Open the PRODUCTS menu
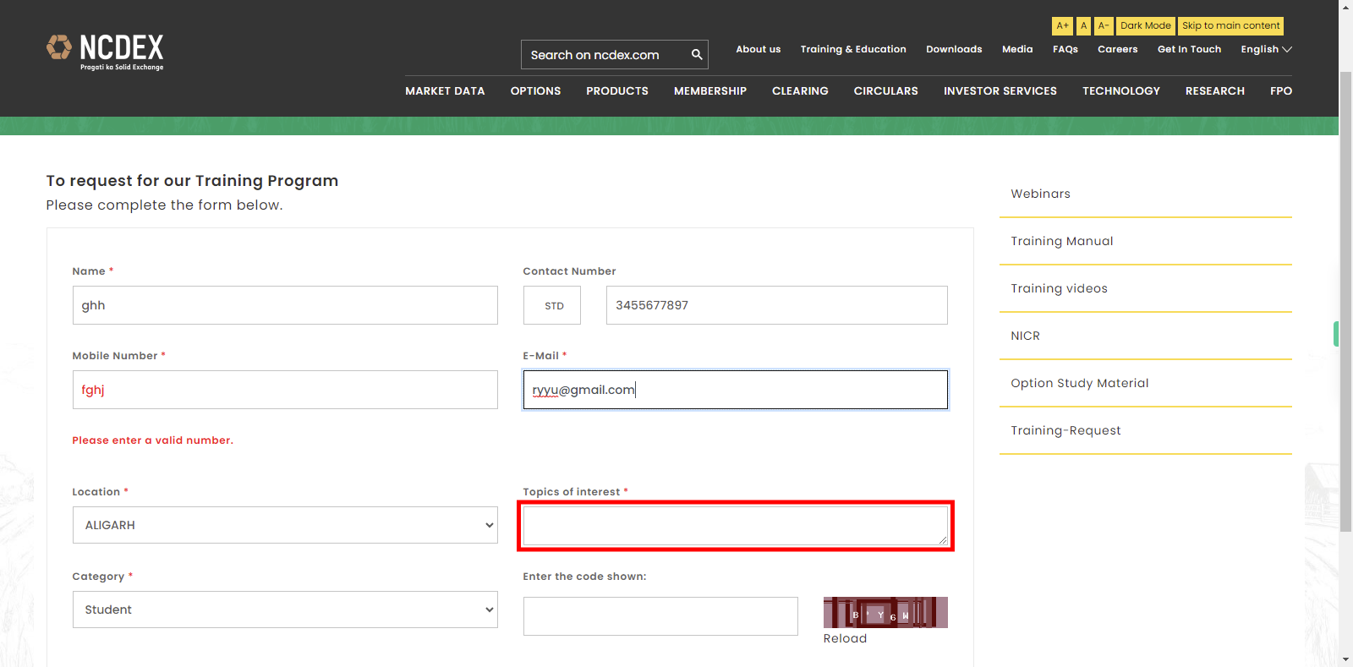Screen dimensions: 1353x667 point(617,90)
